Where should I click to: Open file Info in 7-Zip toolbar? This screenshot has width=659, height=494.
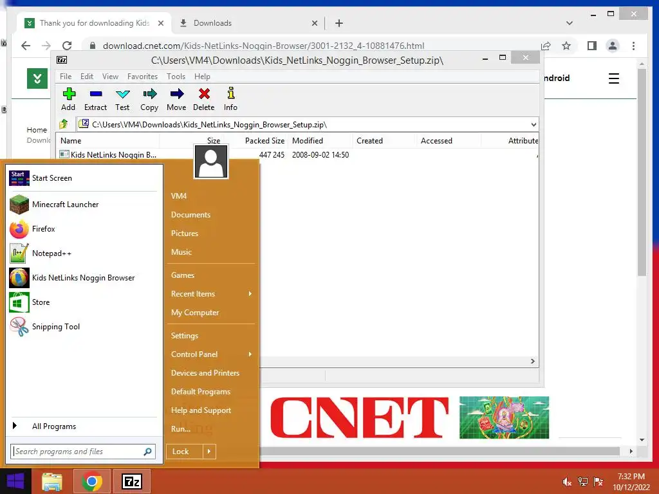click(230, 99)
